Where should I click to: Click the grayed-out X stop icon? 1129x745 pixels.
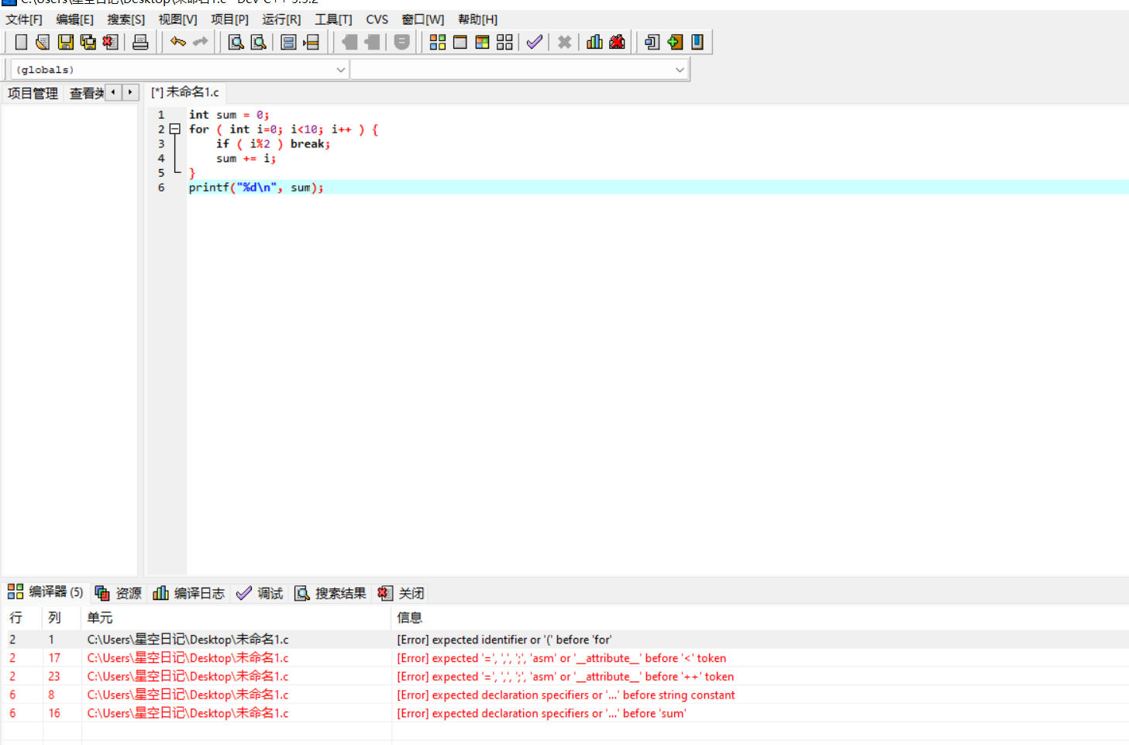(565, 42)
